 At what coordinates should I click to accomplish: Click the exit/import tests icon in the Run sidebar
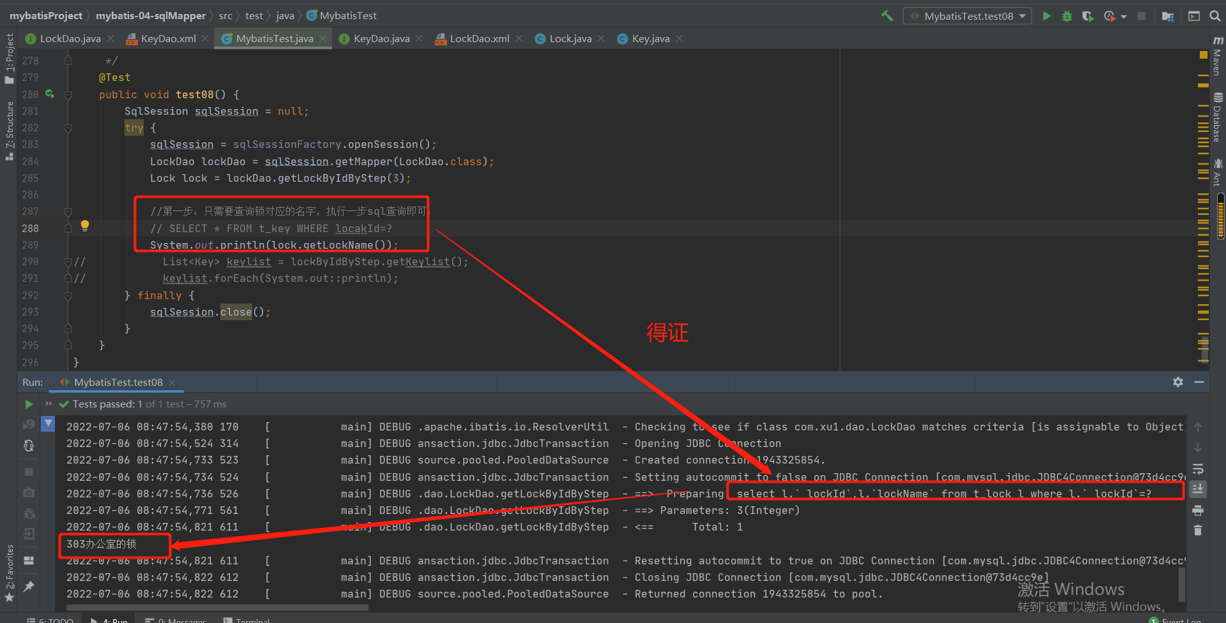(29, 534)
